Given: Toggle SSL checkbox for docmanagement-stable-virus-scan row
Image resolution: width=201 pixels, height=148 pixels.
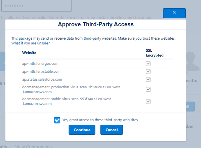Looking at the screenshot, I should coord(148,102).
